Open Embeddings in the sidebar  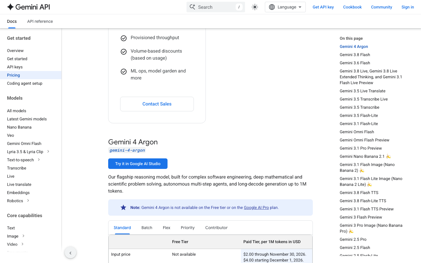click(18, 193)
